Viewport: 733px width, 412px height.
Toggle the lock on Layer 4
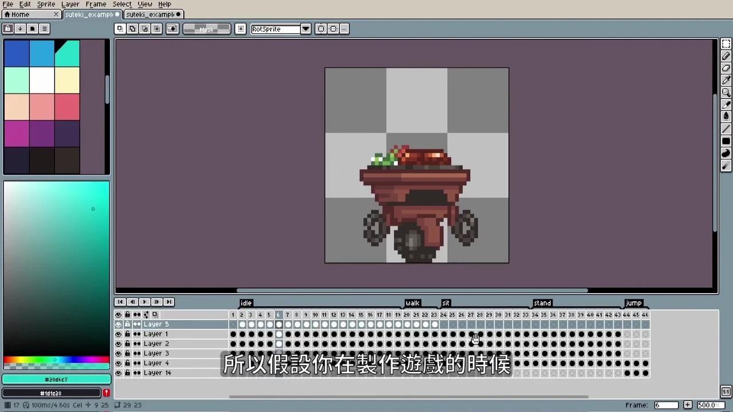128,363
